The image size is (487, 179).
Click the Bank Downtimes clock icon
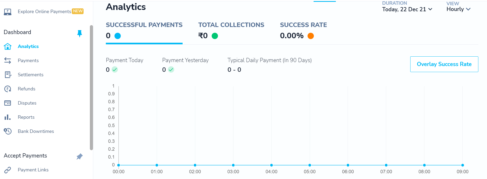pyautogui.click(x=8, y=131)
